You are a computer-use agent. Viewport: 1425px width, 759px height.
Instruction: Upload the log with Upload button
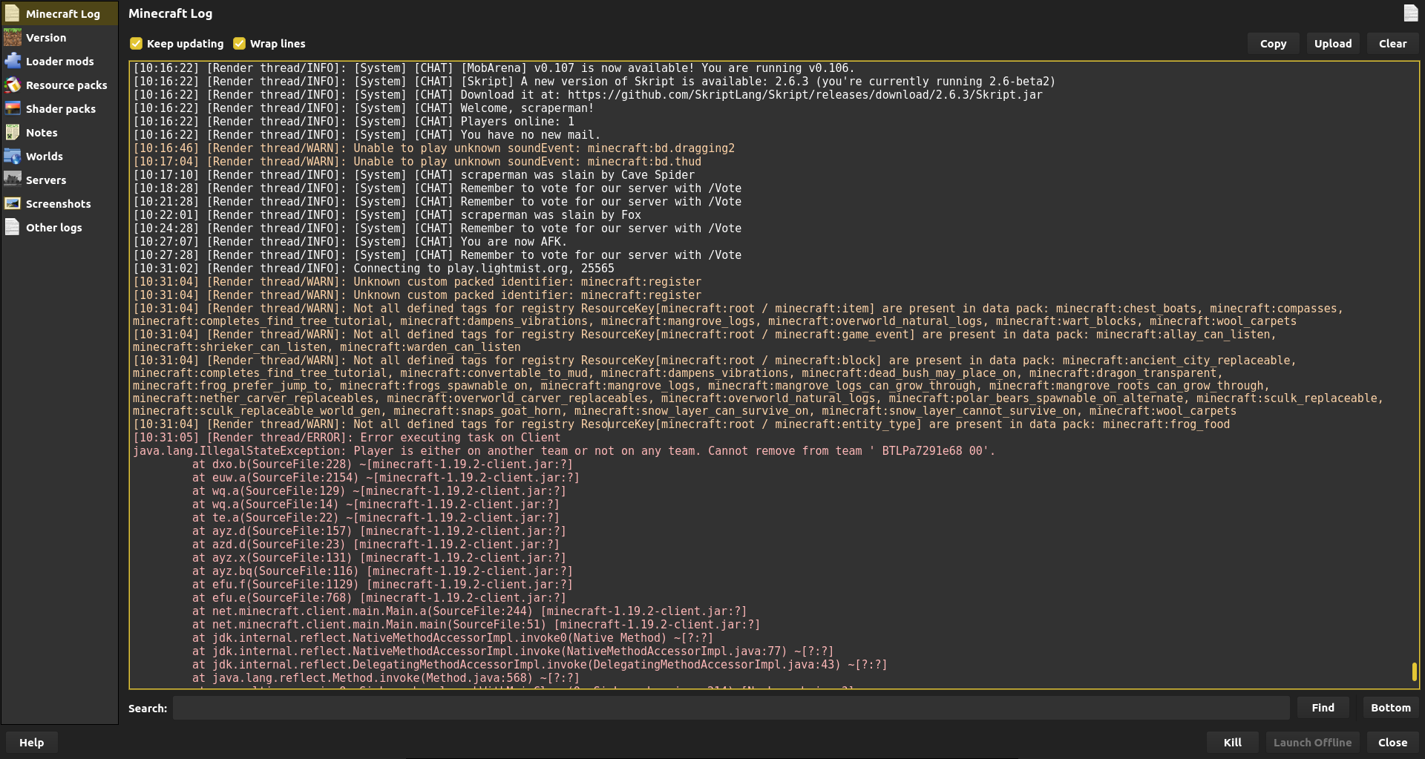pyautogui.click(x=1333, y=44)
